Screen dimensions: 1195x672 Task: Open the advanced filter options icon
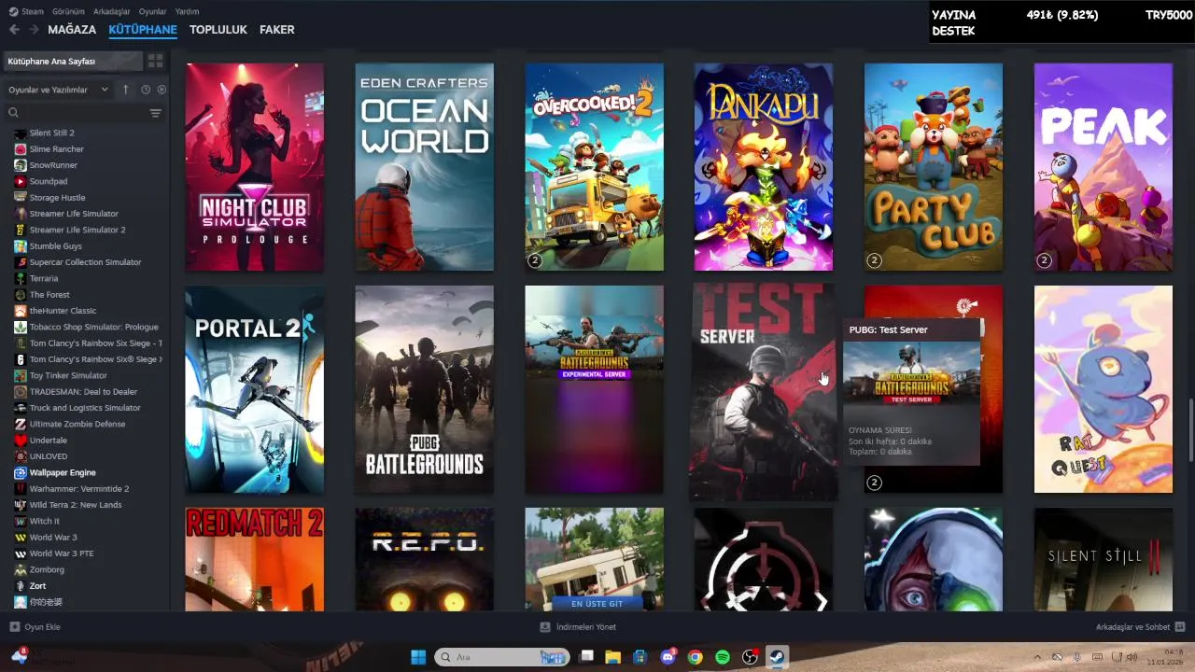click(156, 113)
